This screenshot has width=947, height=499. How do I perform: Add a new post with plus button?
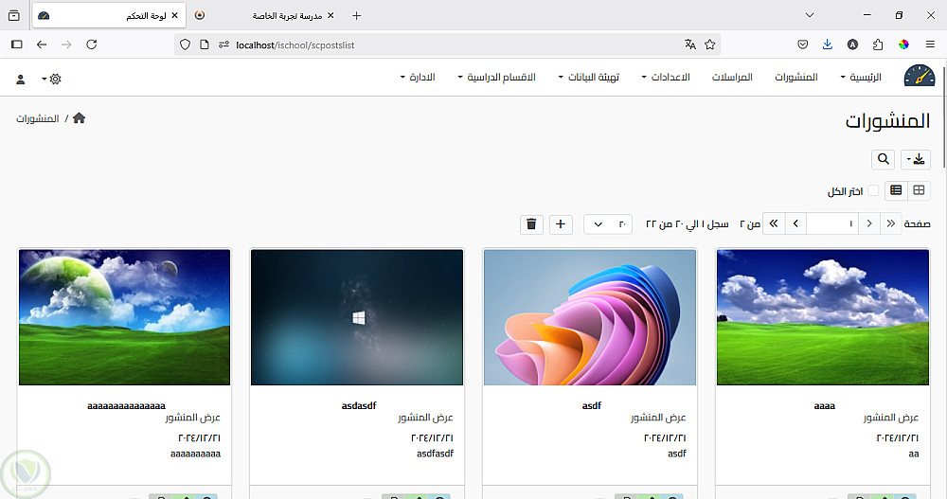(x=561, y=224)
